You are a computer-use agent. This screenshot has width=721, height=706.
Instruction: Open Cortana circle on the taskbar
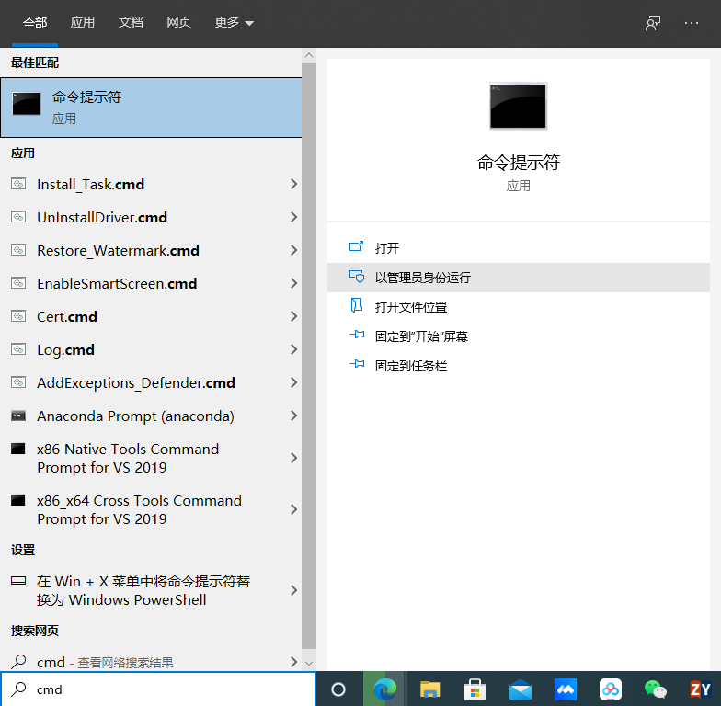point(338,689)
